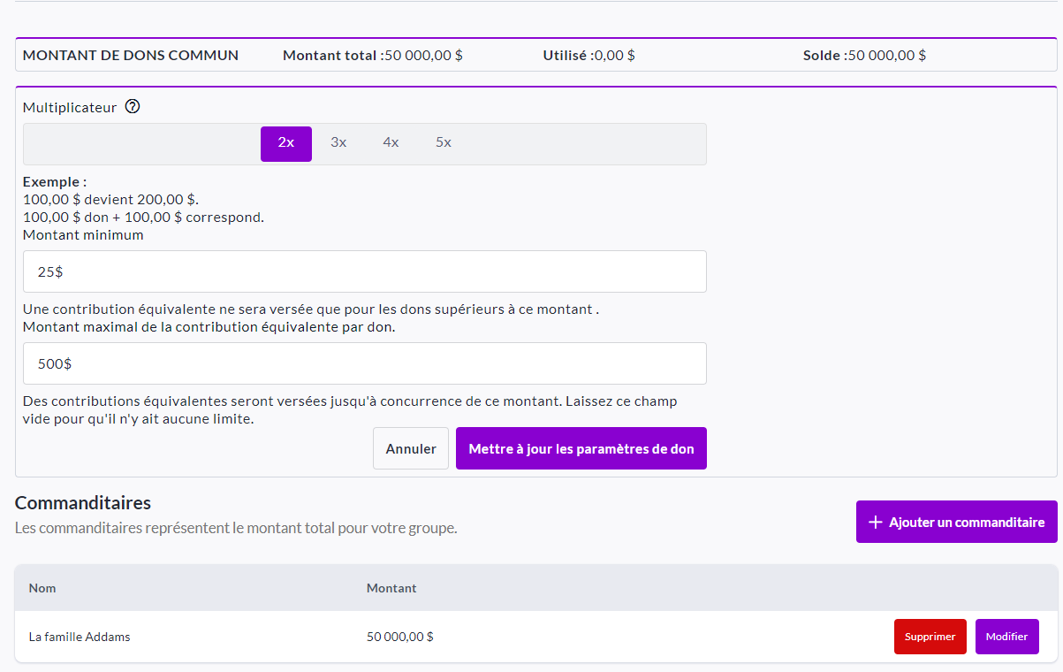Click the plus icon to add a commanditaire
This screenshot has width=1063, height=672.
[x=875, y=523]
